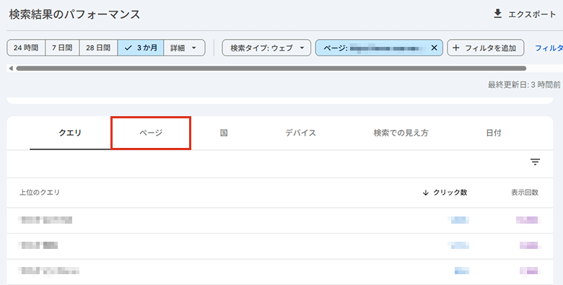Click the 最終更新日: 3 時間前 text

(524, 84)
